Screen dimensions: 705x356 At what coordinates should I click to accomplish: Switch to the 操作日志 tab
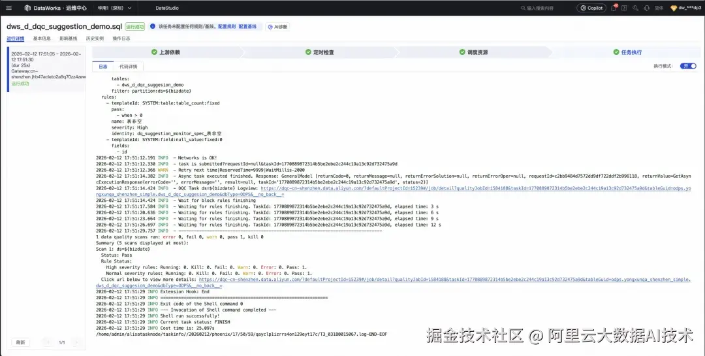121,39
